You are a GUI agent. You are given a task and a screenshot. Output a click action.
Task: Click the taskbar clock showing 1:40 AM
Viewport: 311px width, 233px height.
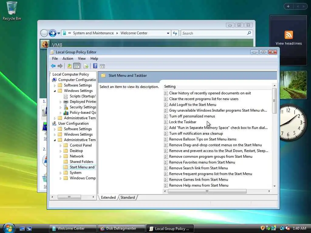(x=299, y=228)
